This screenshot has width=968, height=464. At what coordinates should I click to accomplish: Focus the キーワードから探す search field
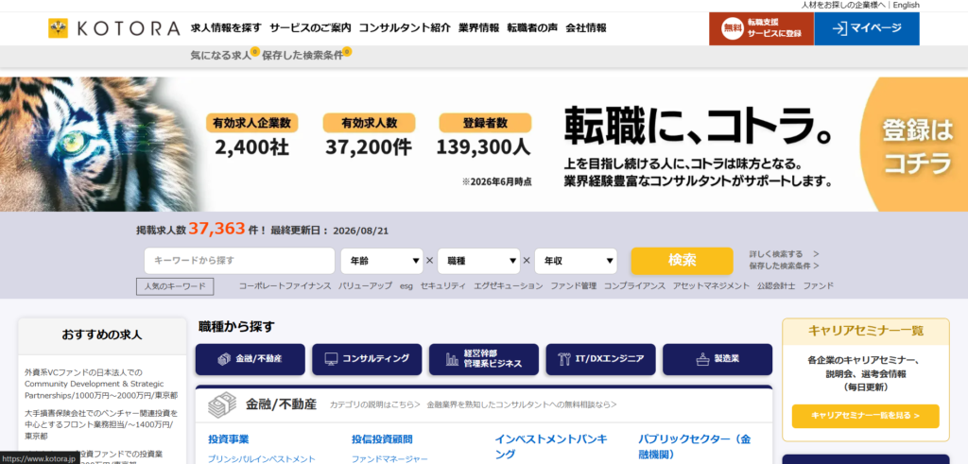click(x=239, y=261)
